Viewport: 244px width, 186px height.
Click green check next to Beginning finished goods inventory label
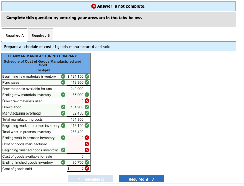63,150
